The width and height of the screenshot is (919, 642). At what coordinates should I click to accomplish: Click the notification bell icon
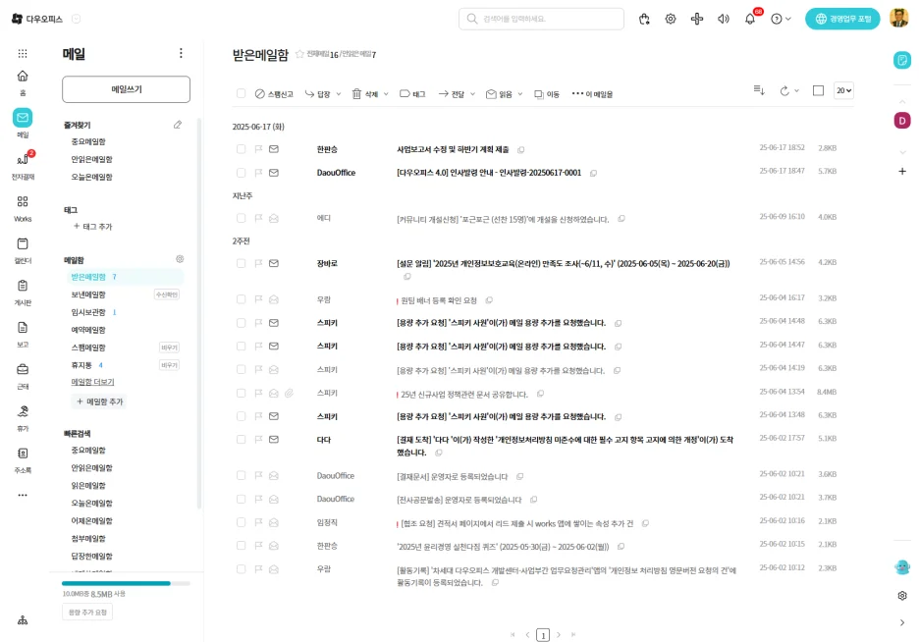pos(750,19)
